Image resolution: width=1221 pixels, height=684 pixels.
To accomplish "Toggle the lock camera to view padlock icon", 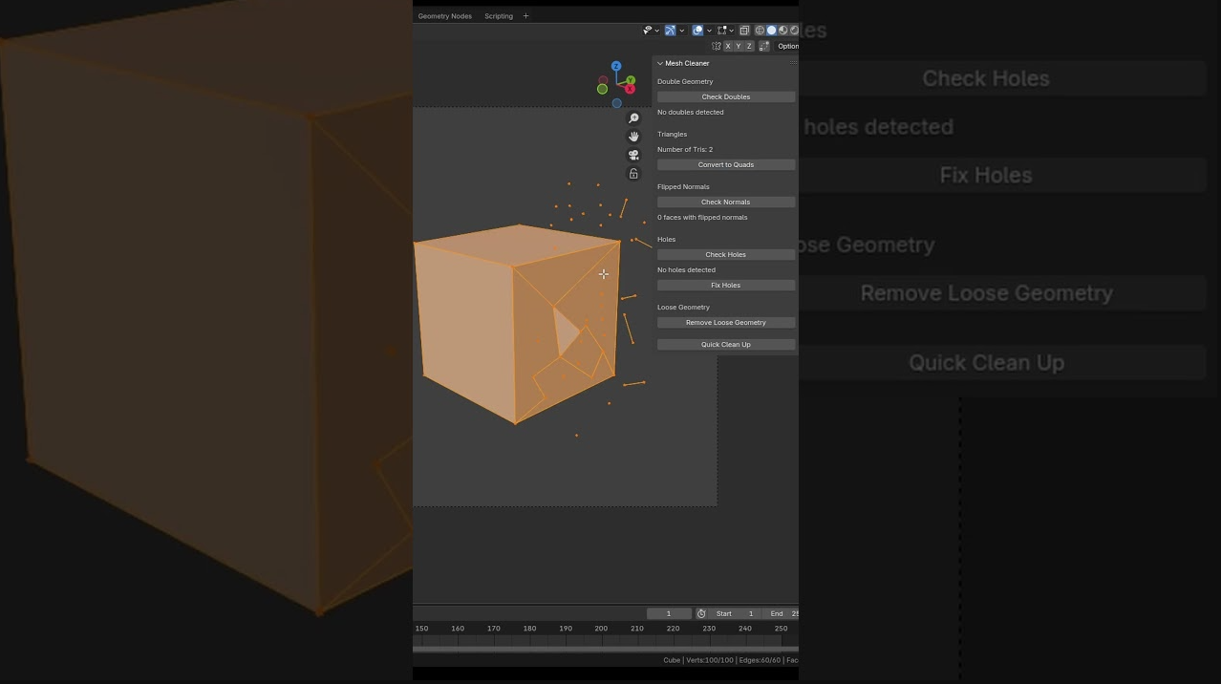I will [x=633, y=173].
